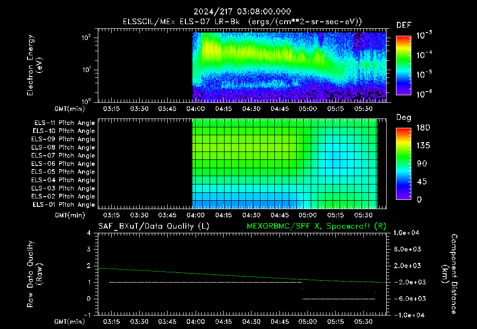
Task: Select the ELS-03 Pitch Angle row label
Action: [x=63, y=188]
